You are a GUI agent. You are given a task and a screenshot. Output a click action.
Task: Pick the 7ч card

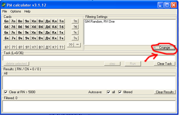point(13,38)
